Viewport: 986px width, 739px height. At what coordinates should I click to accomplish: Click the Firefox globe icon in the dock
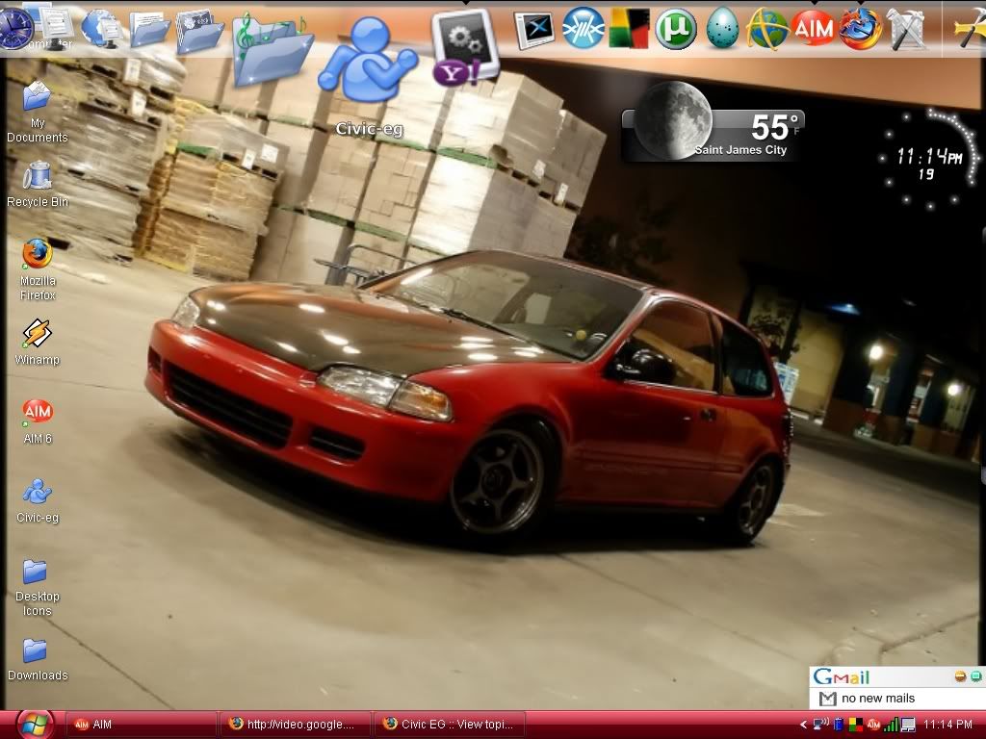(x=860, y=29)
